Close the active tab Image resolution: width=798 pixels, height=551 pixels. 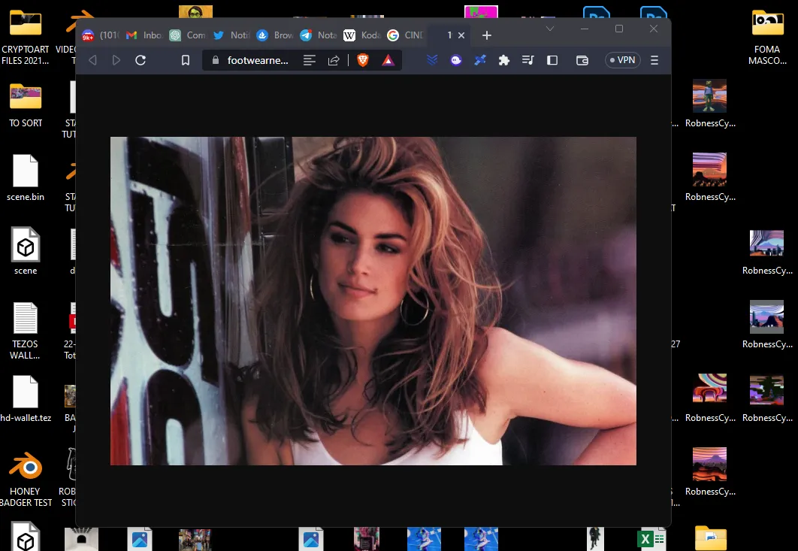[x=461, y=35]
